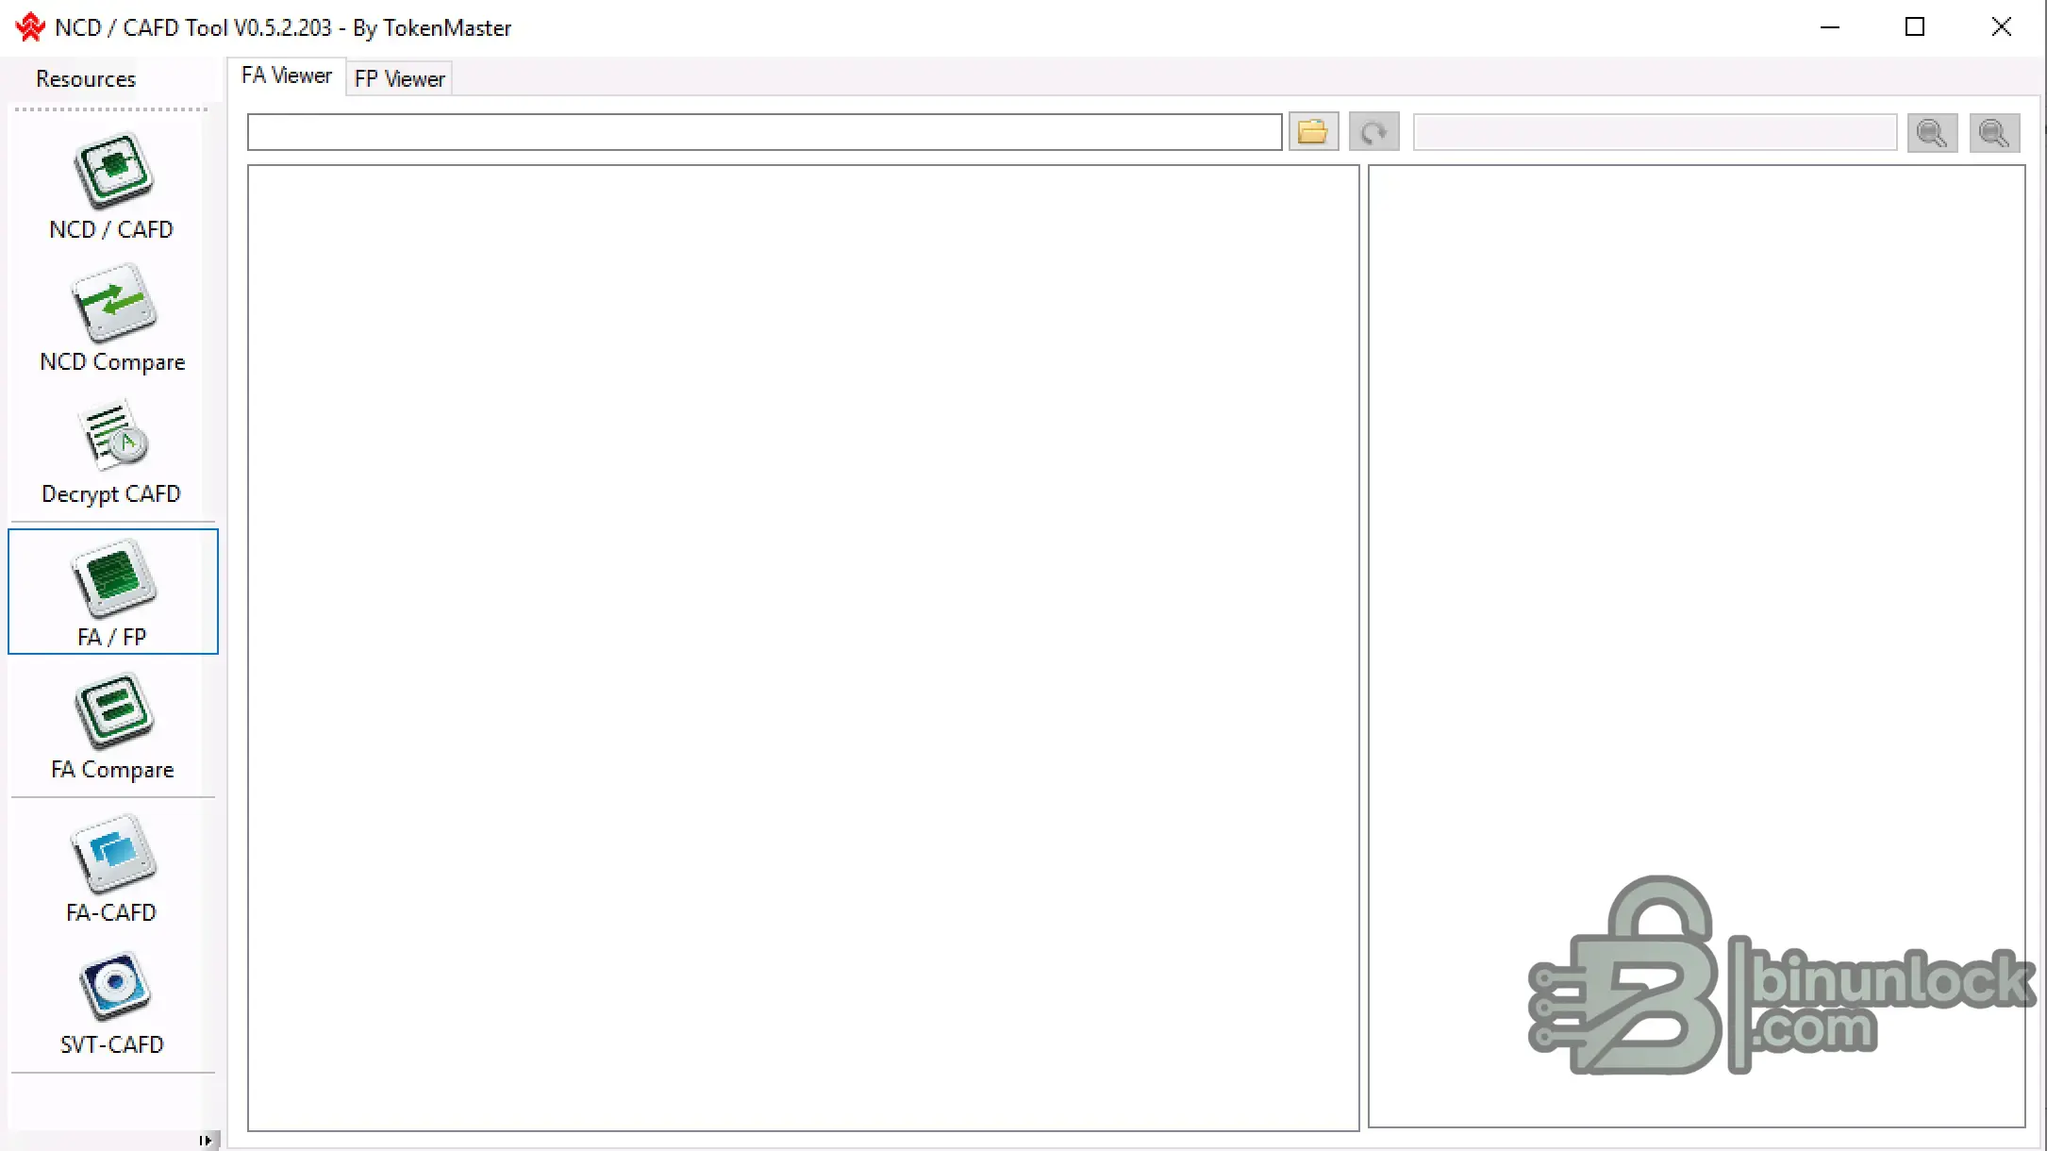Click the red app logo in title bar

point(29,27)
